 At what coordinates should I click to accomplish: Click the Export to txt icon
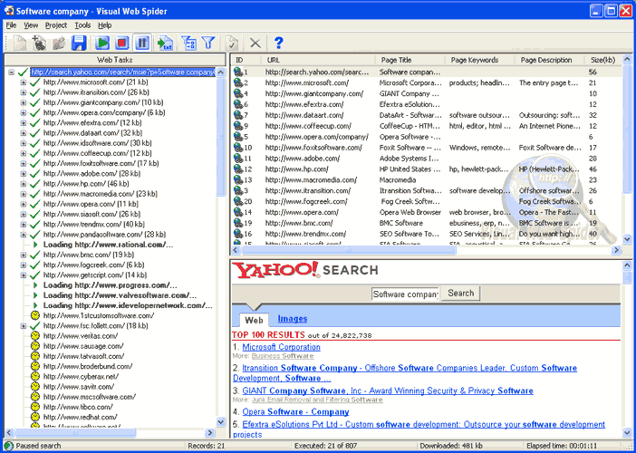click(x=166, y=43)
